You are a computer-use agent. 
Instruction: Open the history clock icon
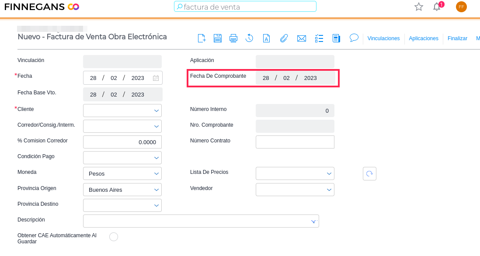click(249, 38)
